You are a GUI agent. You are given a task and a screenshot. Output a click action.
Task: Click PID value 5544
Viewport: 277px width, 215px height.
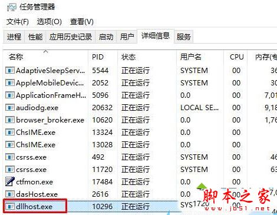click(100, 71)
